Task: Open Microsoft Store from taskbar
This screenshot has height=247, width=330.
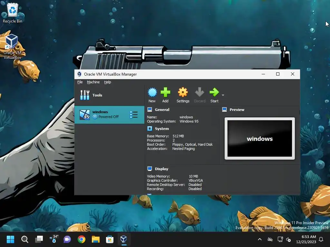Action: (110, 239)
